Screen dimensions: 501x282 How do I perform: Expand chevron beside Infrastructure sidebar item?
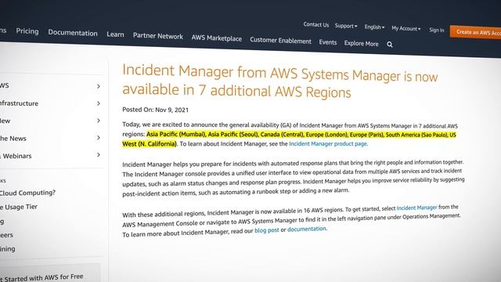pyautogui.click(x=99, y=103)
